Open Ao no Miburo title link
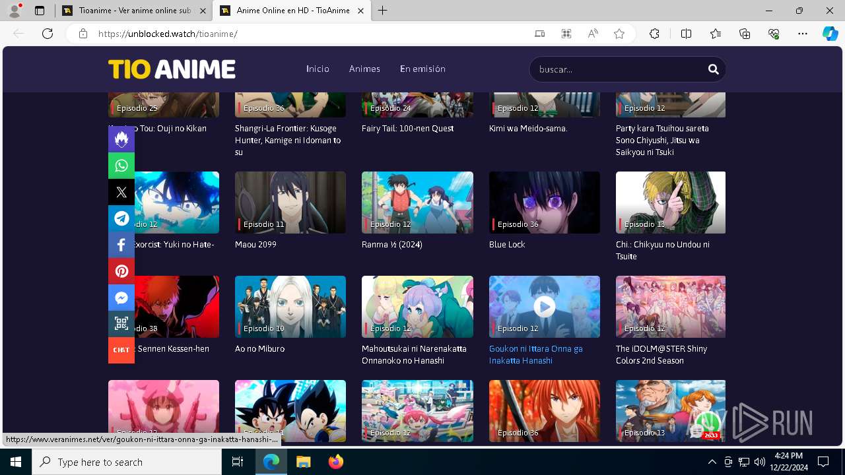 259,349
